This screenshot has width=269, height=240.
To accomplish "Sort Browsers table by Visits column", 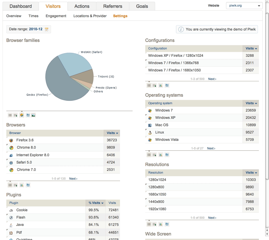I will tap(112, 133).
